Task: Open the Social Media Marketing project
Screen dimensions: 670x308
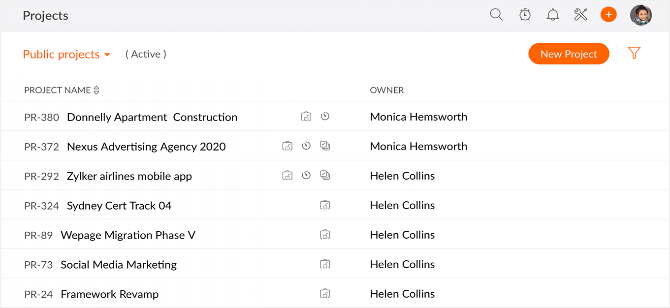Action: click(118, 265)
